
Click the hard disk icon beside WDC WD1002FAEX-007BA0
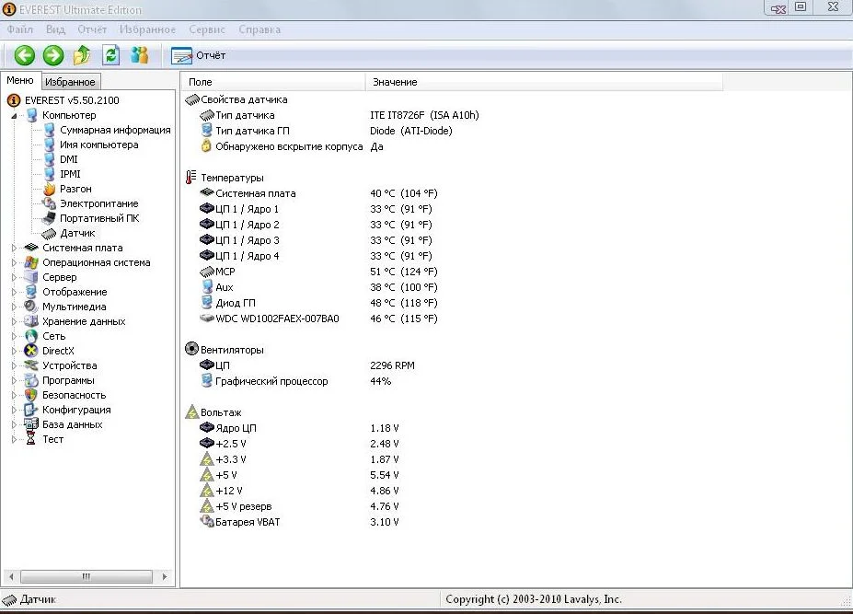[x=207, y=318]
